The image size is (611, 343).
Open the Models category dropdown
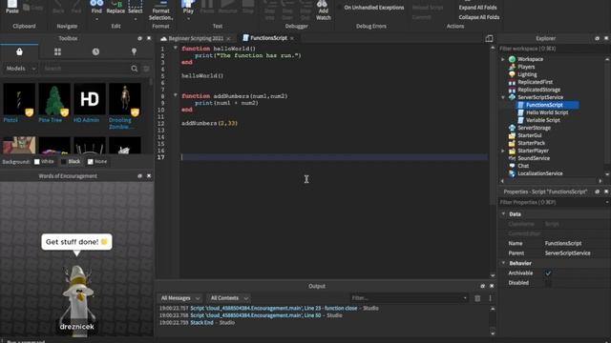20,69
